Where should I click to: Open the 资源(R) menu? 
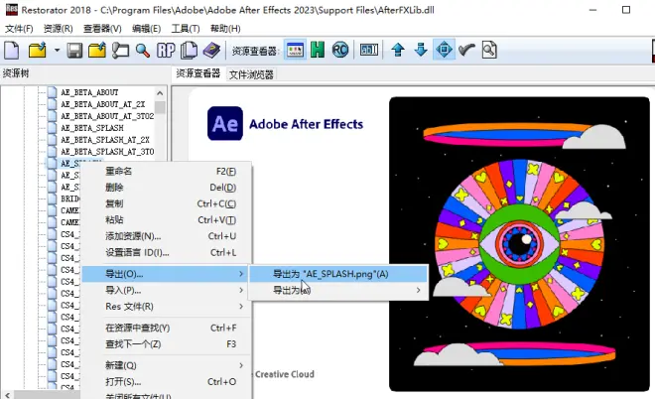59,29
